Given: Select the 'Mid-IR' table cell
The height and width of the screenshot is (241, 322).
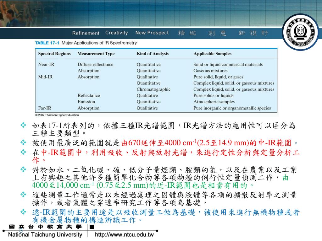Looking at the screenshot, I should 45,77.
